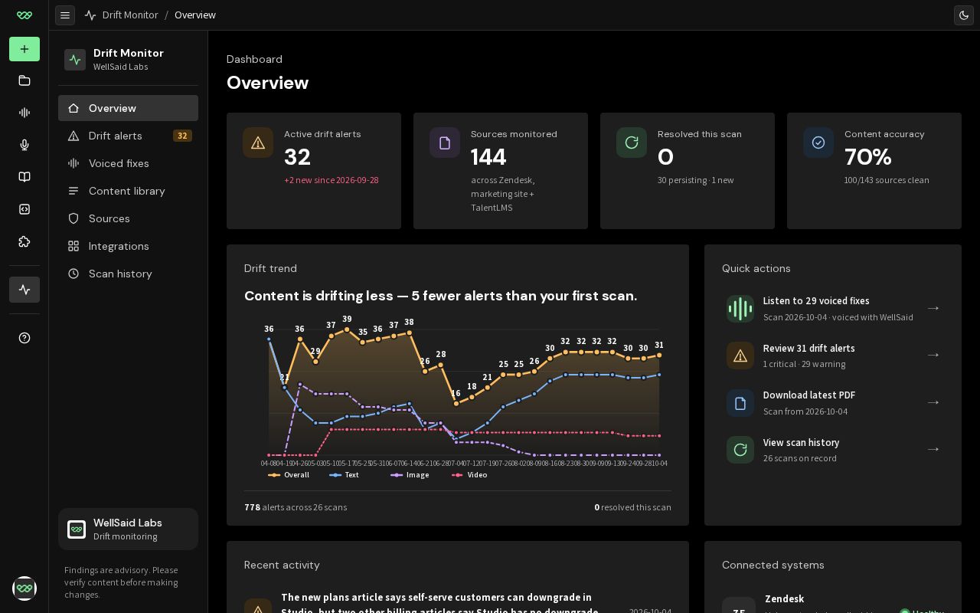
Task: Click the WellSaid logo in the top-left corner
Action: 24,15
